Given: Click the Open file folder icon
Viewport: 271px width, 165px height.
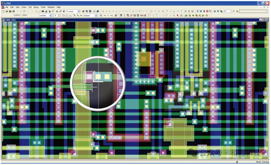Looking at the screenshot, I should [7, 11].
